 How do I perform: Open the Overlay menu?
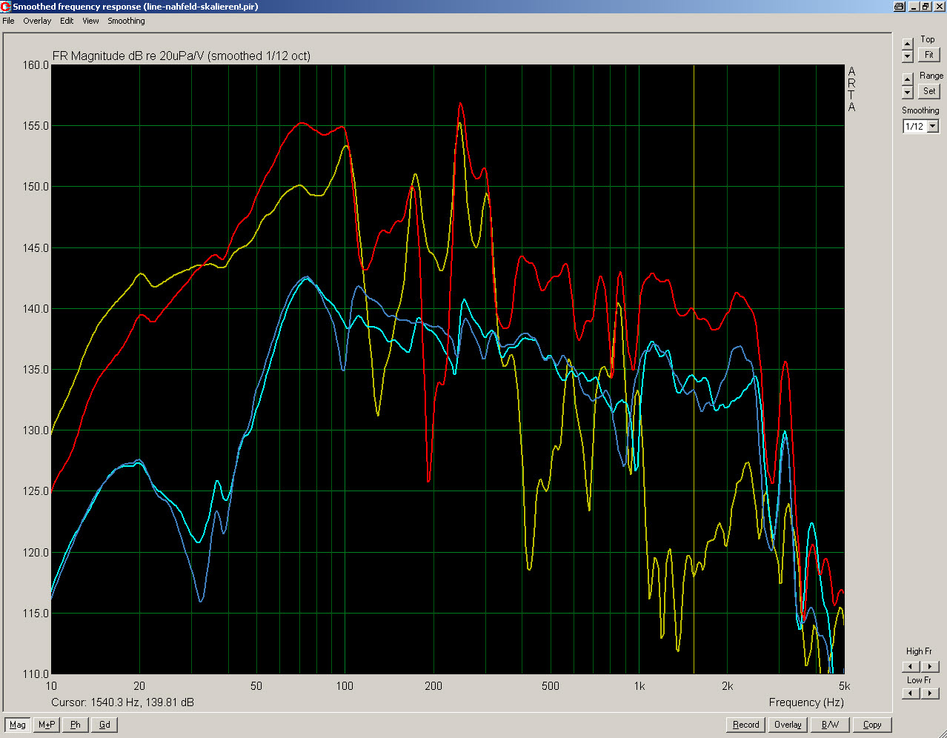click(x=37, y=21)
